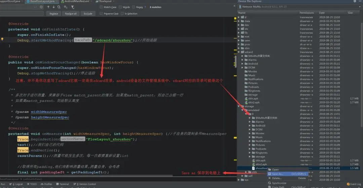Choose Synchronize in the context menu
363x188 pixels.
tap(287, 183)
